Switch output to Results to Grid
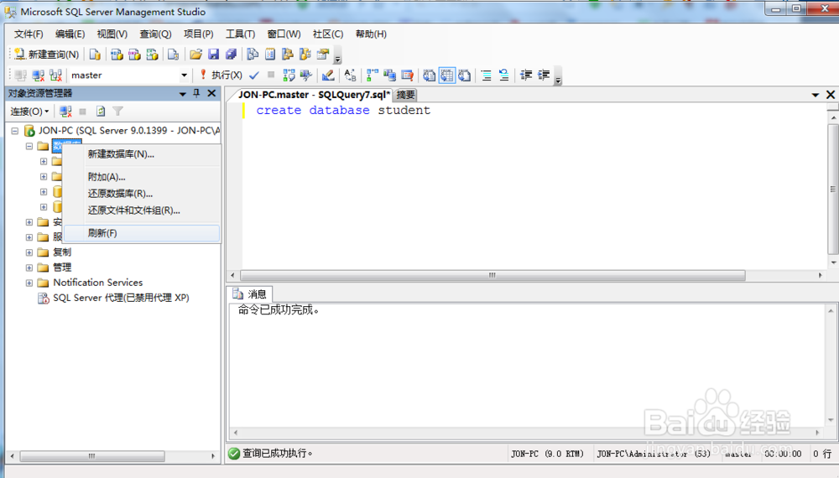839x478 pixels. [447, 75]
